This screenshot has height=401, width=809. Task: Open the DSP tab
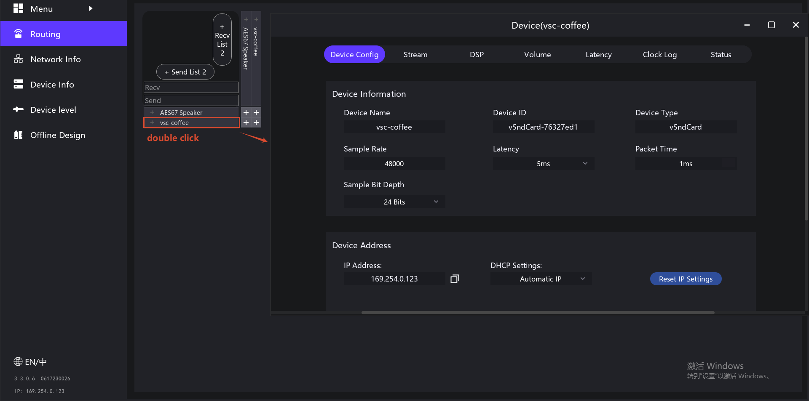click(x=477, y=54)
